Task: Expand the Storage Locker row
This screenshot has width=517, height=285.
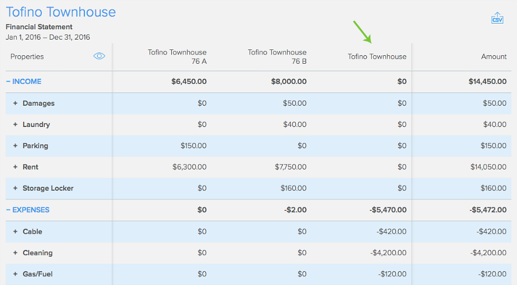Action: [x=15, y=188]
